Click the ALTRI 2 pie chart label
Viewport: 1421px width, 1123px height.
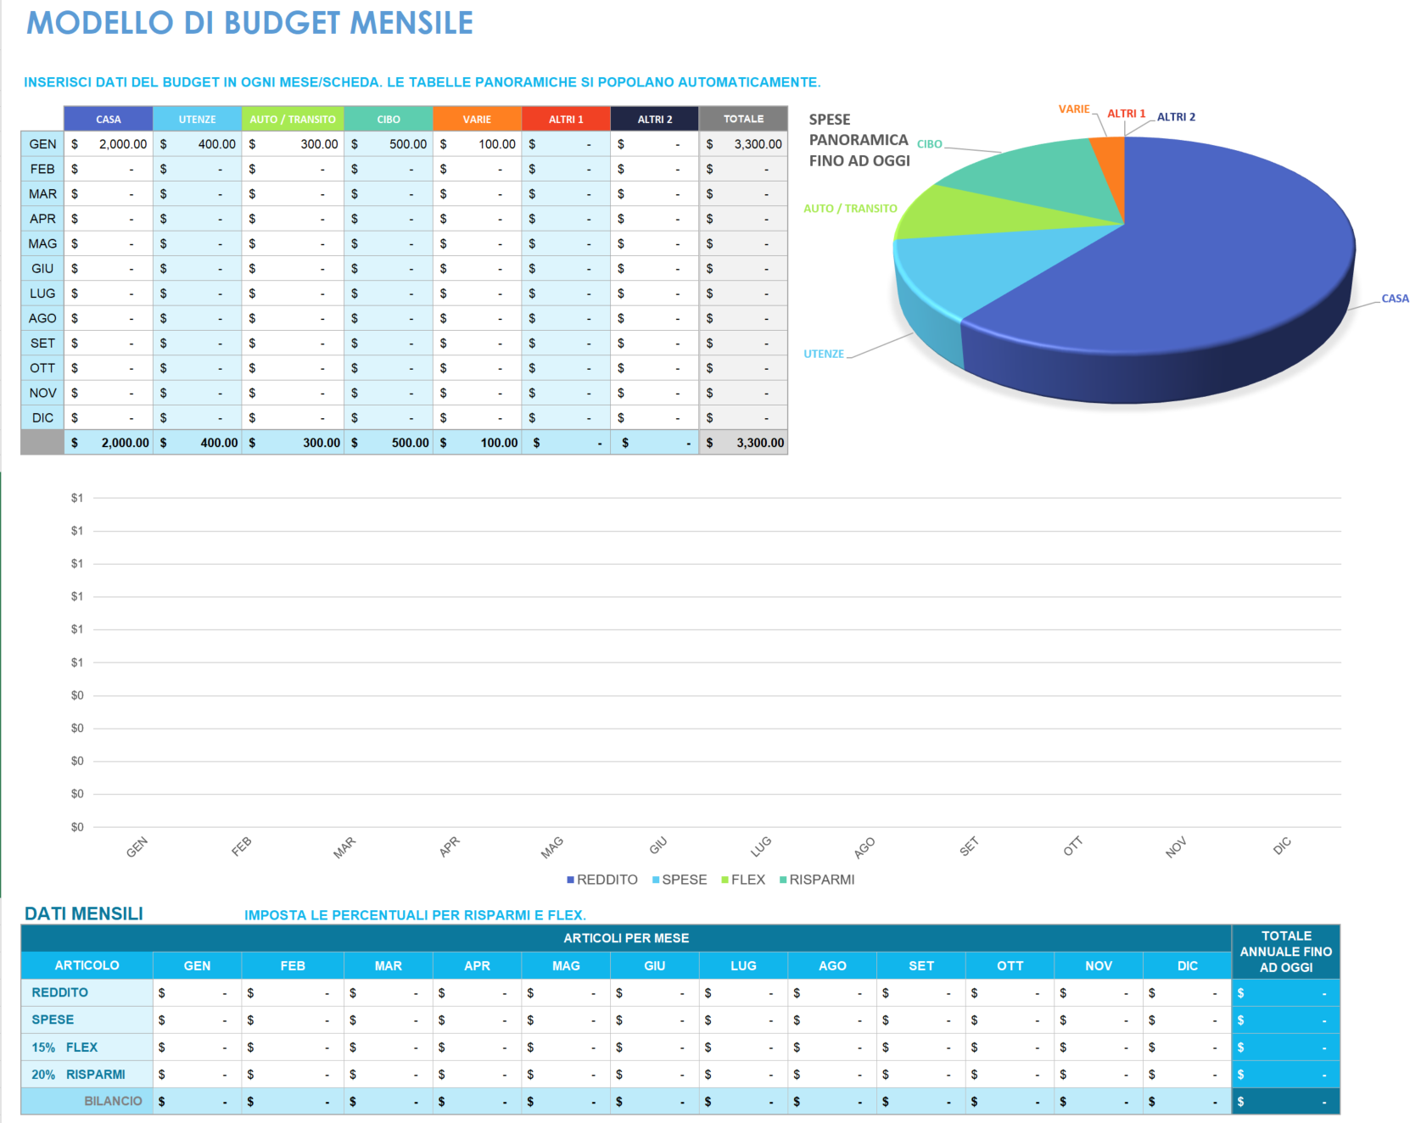pyautogui.click(x=1176, y=117)
